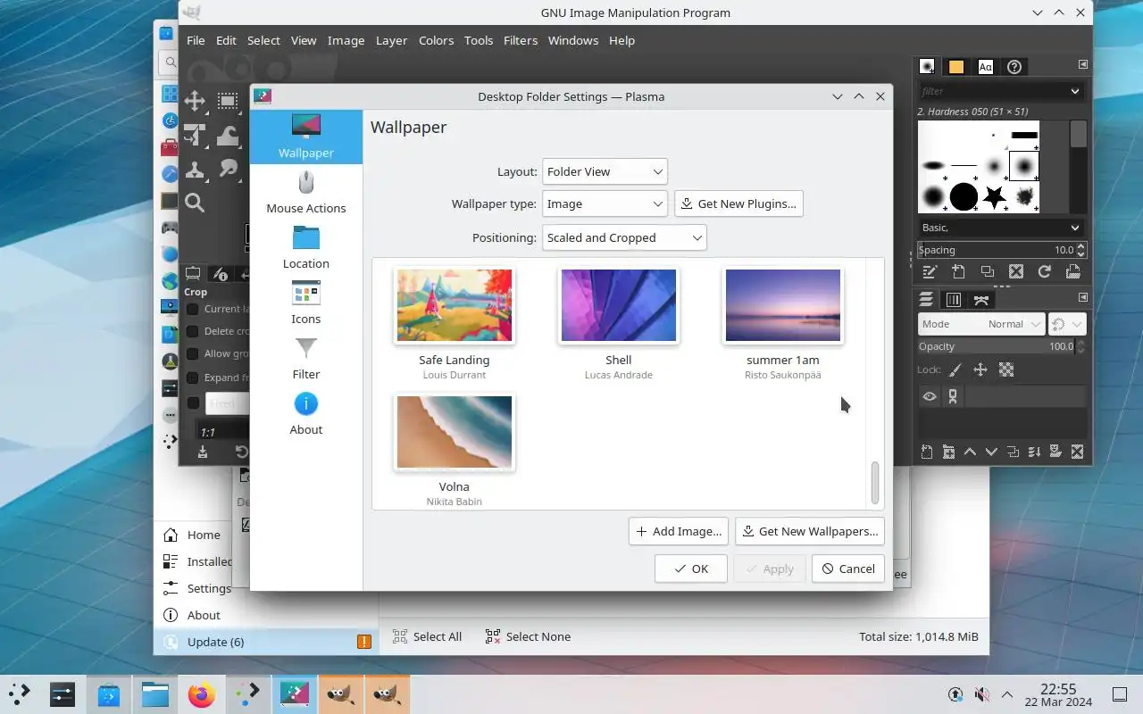Screen dimensions: 1143x714
Task: Toggle the layer link chain icon
Action: 953,396
